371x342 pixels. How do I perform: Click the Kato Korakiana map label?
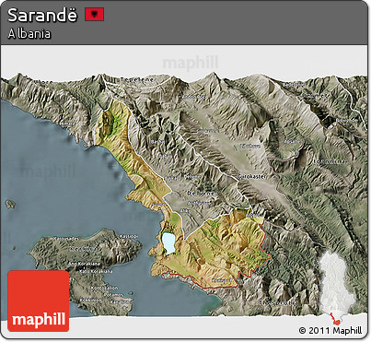coord(96,271)
